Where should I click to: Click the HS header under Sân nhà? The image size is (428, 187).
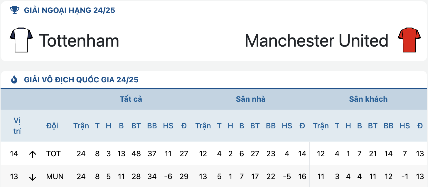tap(287, 126)
